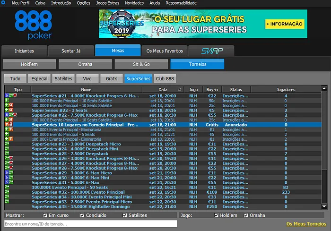Click the 6-max icon in SuperSeries #29 row
This screenshot has width=331, height=231.
[7, 172]
